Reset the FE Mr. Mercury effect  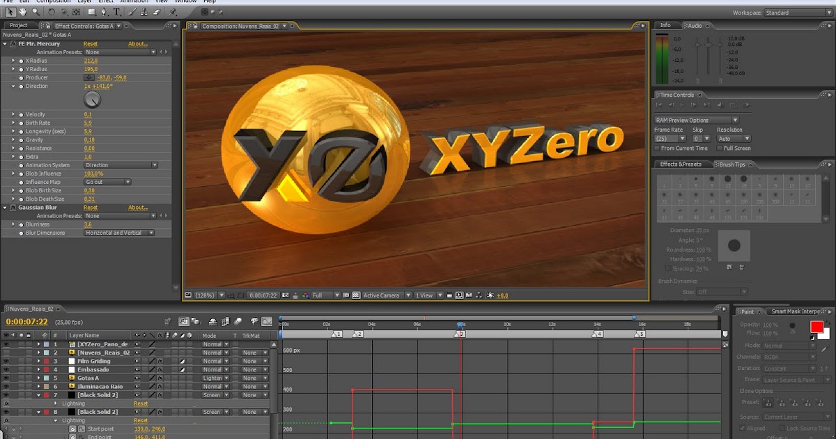pos(91,44)
